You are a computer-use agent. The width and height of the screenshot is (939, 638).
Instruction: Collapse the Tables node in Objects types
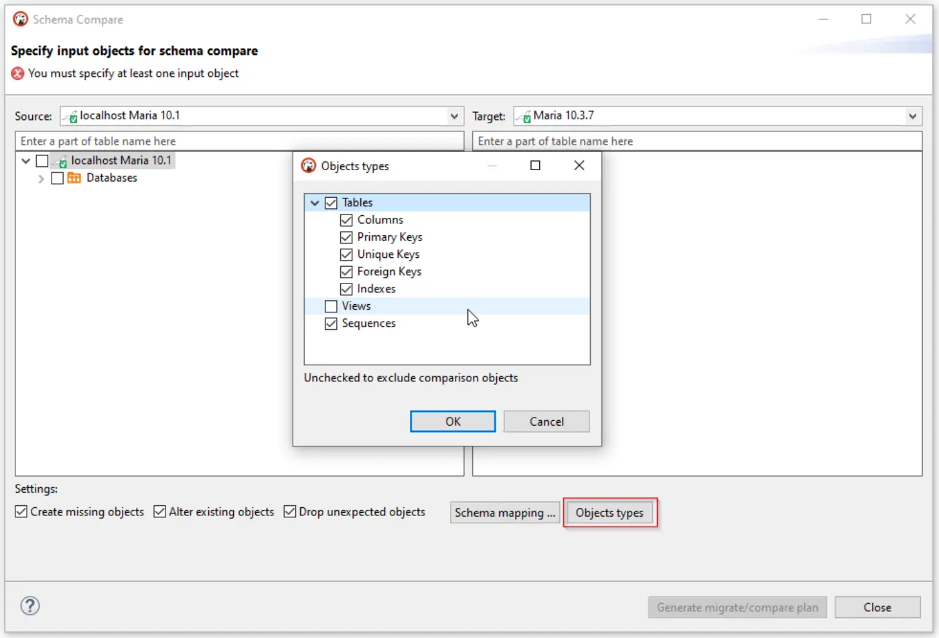pos(315,203)
